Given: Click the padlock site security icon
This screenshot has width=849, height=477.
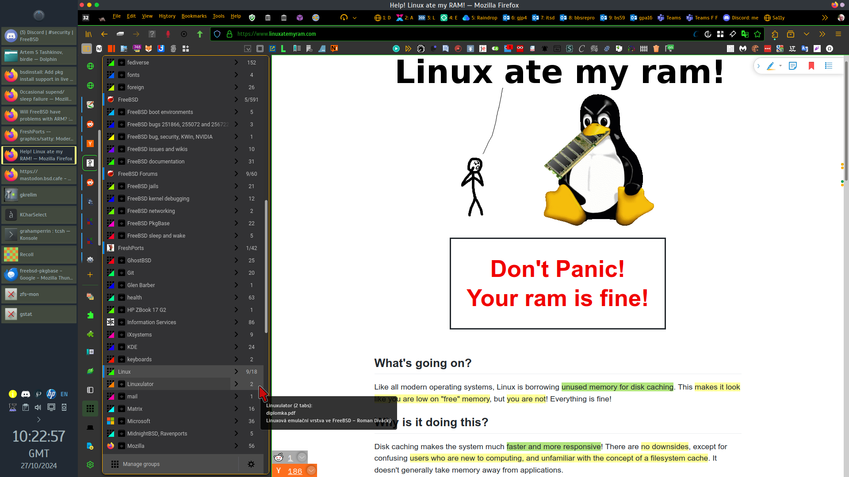Looking at the screenshot, I should (229, 34).
